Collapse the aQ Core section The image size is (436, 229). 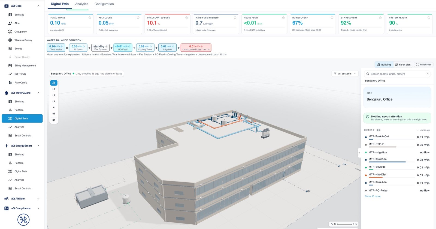click(x=38, y=6)
